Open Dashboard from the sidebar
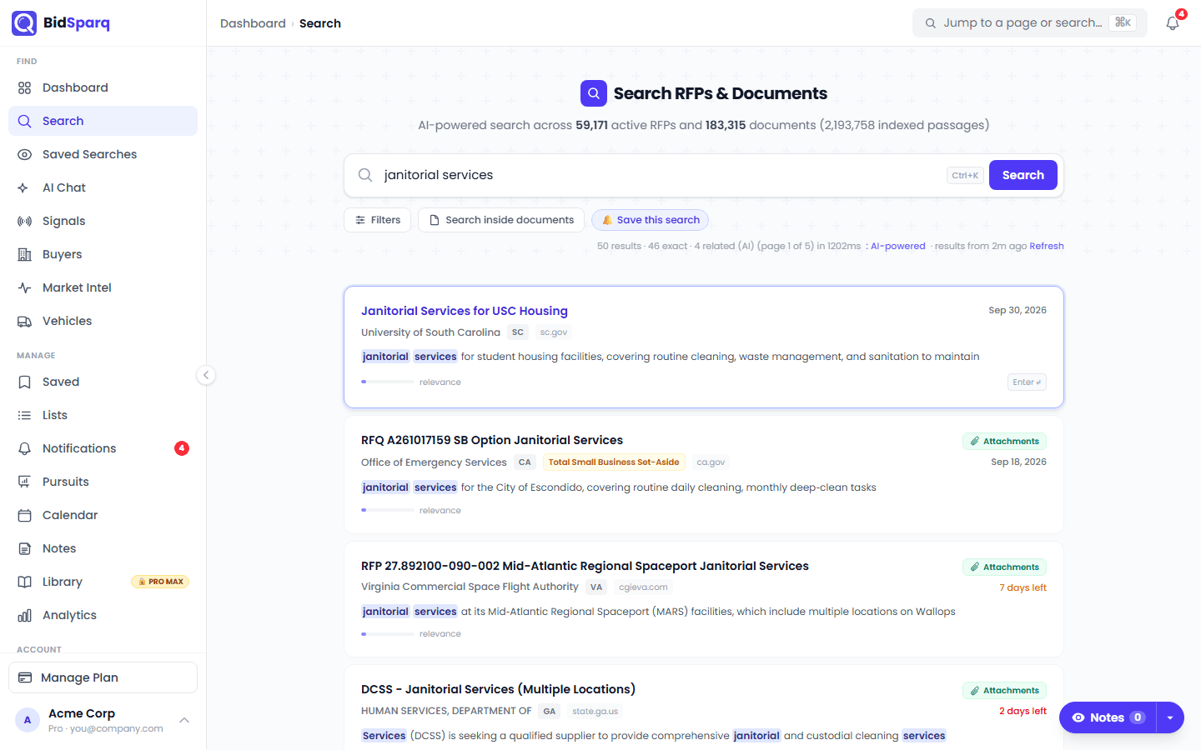Viewport: 1201px width, 750px height. click(x=103, y=87)
